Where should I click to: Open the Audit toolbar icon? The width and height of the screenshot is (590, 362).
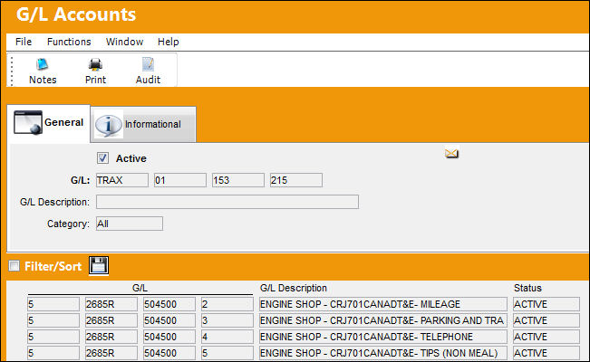tap(148, 64)
